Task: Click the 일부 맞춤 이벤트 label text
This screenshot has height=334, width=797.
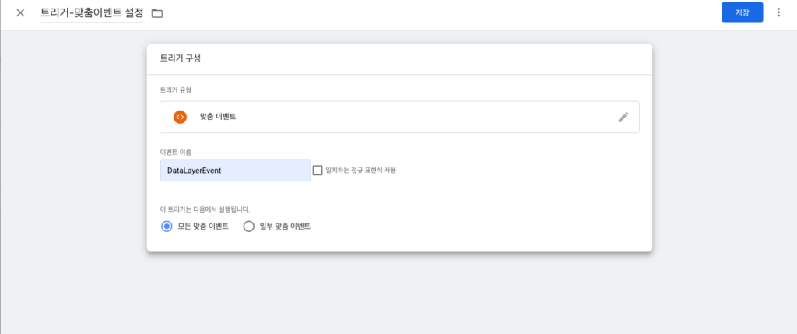Action: [x=285, y=227]
